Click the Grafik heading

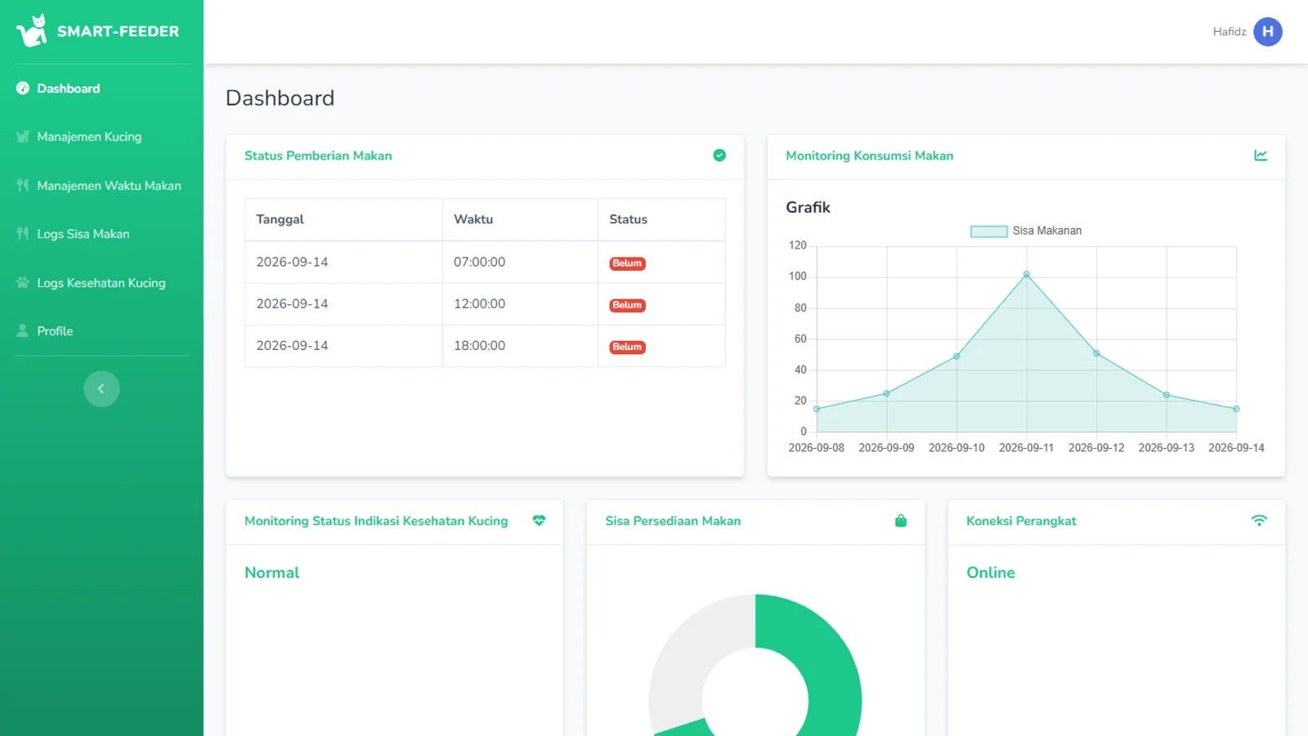pyautogui.click(x=808, y=207)
